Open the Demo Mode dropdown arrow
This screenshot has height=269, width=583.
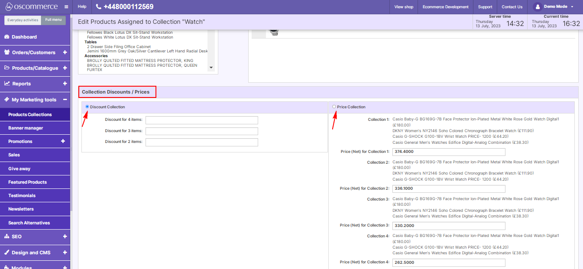(x=572, y=7)
